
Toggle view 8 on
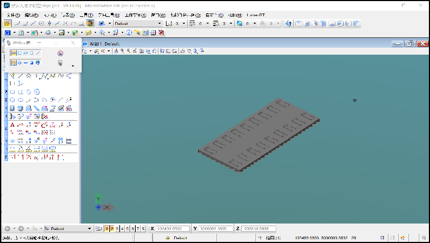click(x=143, y=228)
